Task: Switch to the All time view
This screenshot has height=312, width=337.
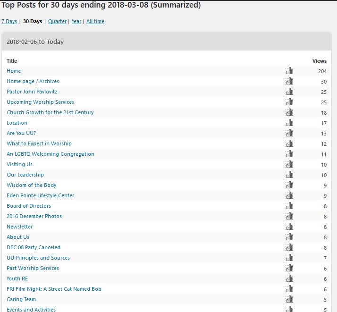Action: [95, 21]
